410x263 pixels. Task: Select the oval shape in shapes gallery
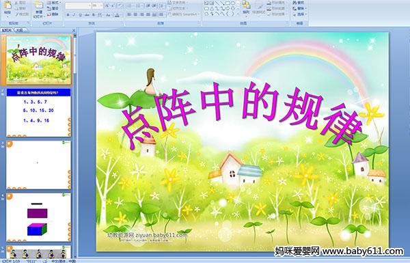tap(233, 3)
